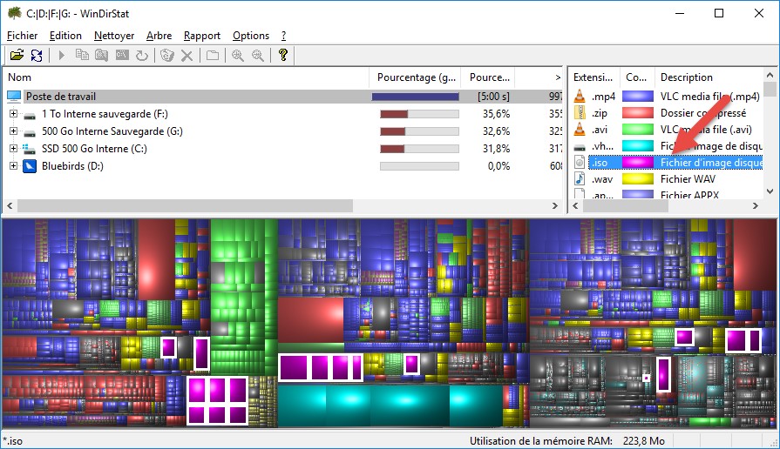
Task: Expand the Bluebirds (D:) drive node
Action: pyautogui.click(x=13, y=166)
